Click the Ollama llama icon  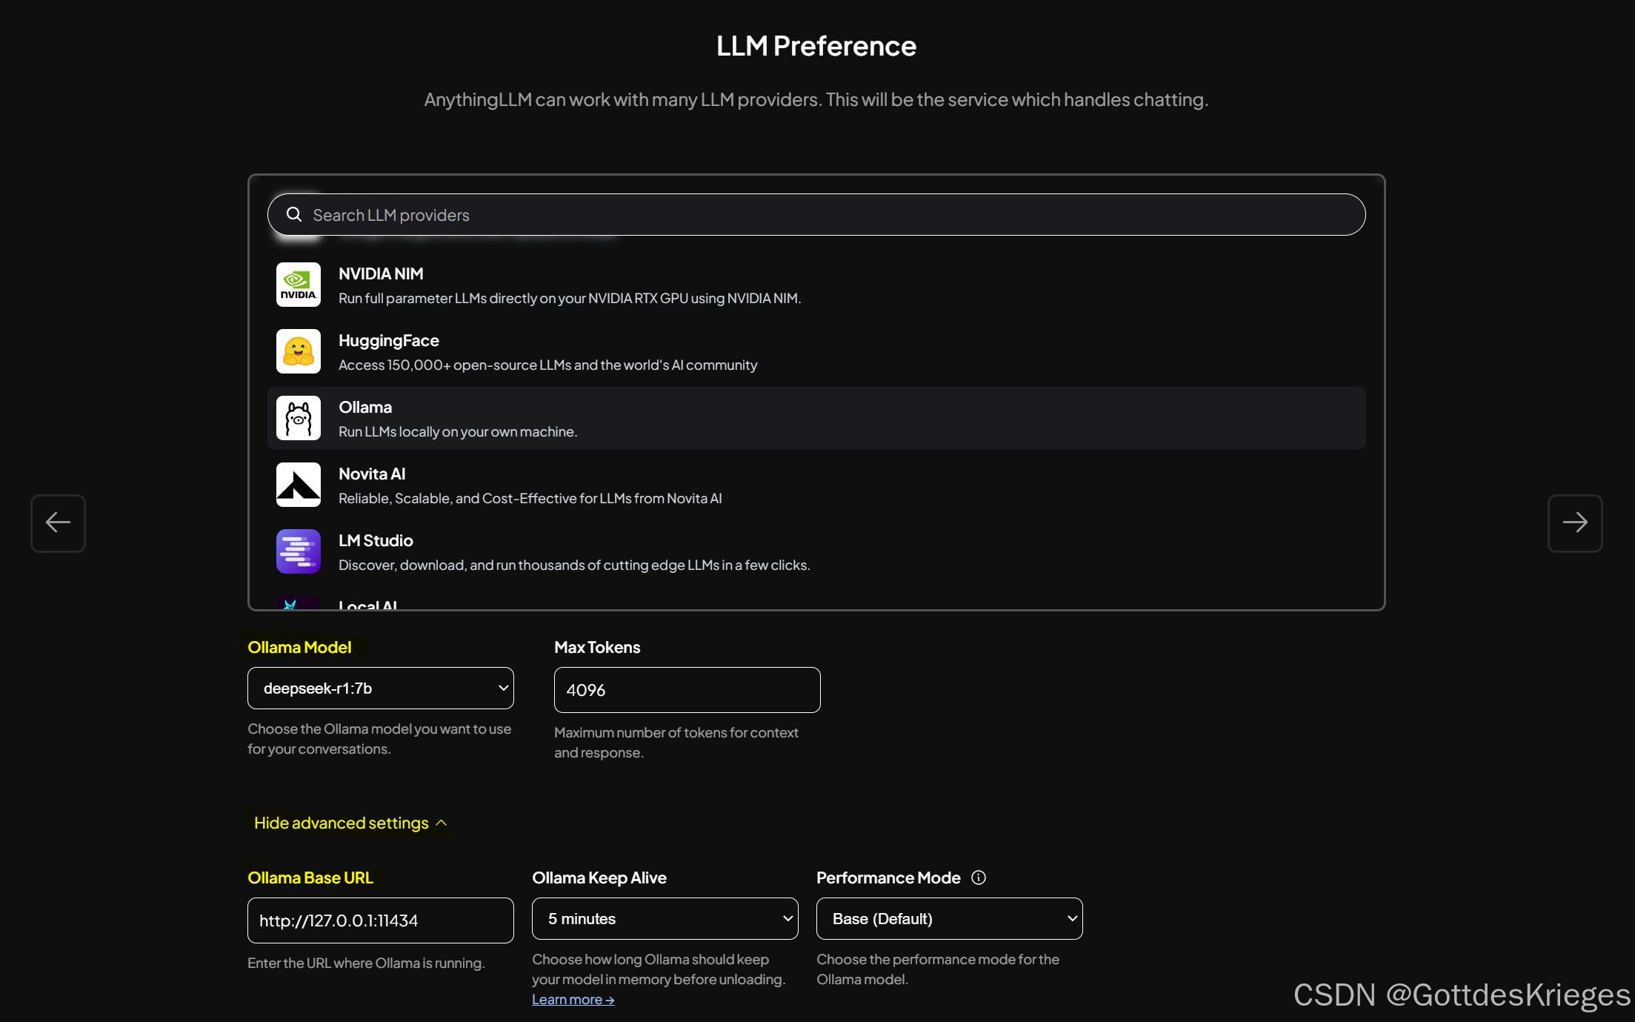pyautogui.click(x=298, y=418)
